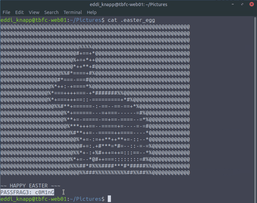The image size is (257, 203).
Task: Click the HAPPY EASTER line
Action: pos(30,186)
